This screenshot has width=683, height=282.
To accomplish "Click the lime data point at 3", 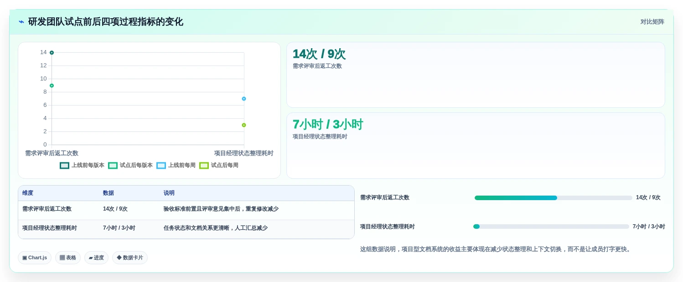I will pyautogui.click(x=244, y=125).
